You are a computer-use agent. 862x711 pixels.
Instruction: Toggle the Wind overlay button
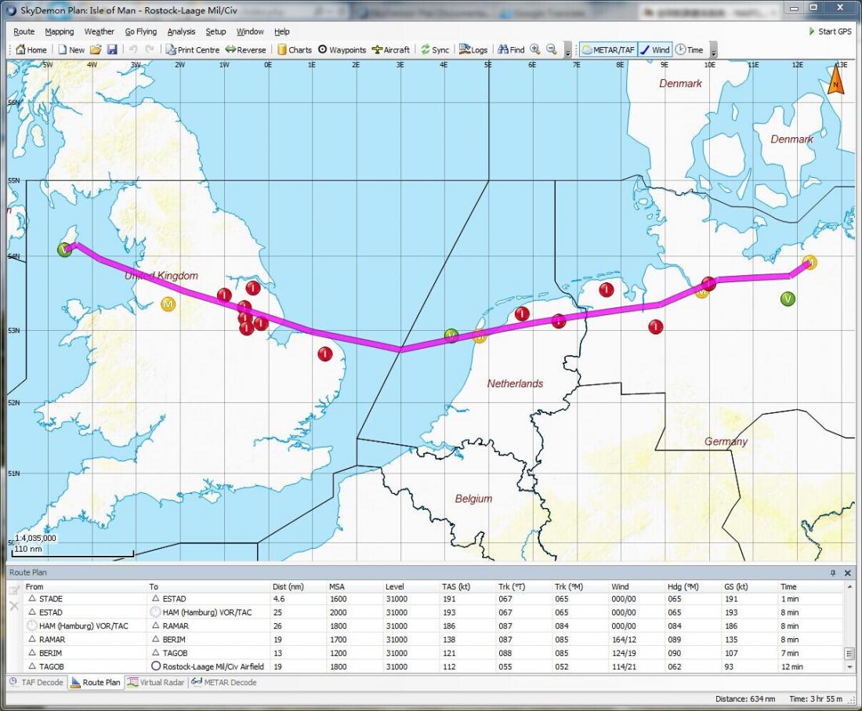(654, 49)
